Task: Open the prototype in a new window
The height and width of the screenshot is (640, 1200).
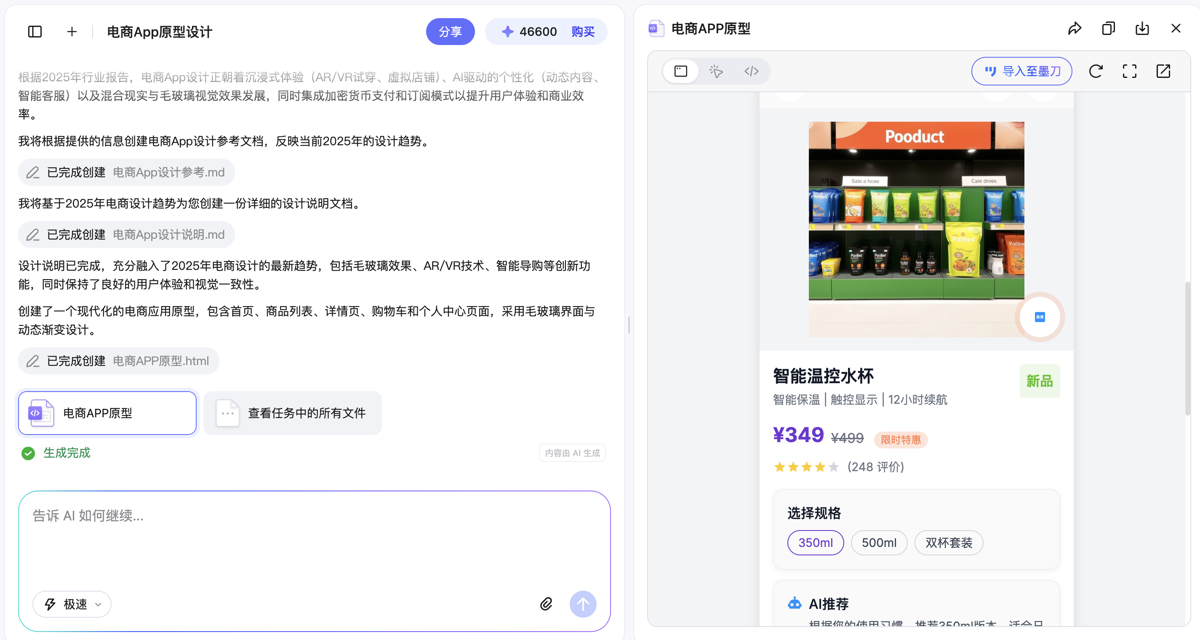Action: coord(1163,71)
